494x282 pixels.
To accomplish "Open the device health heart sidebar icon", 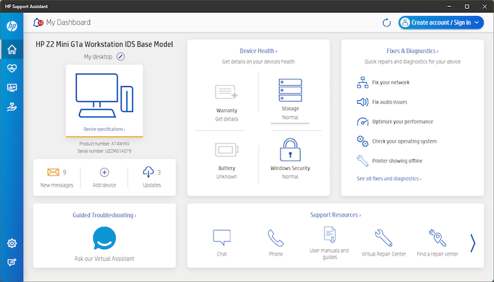I will click(x=12, y=68).
